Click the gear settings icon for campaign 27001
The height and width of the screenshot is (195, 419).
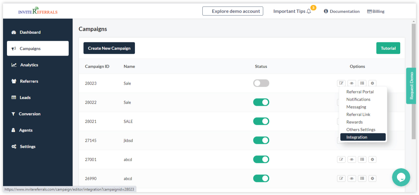click(x=372, y=159)
